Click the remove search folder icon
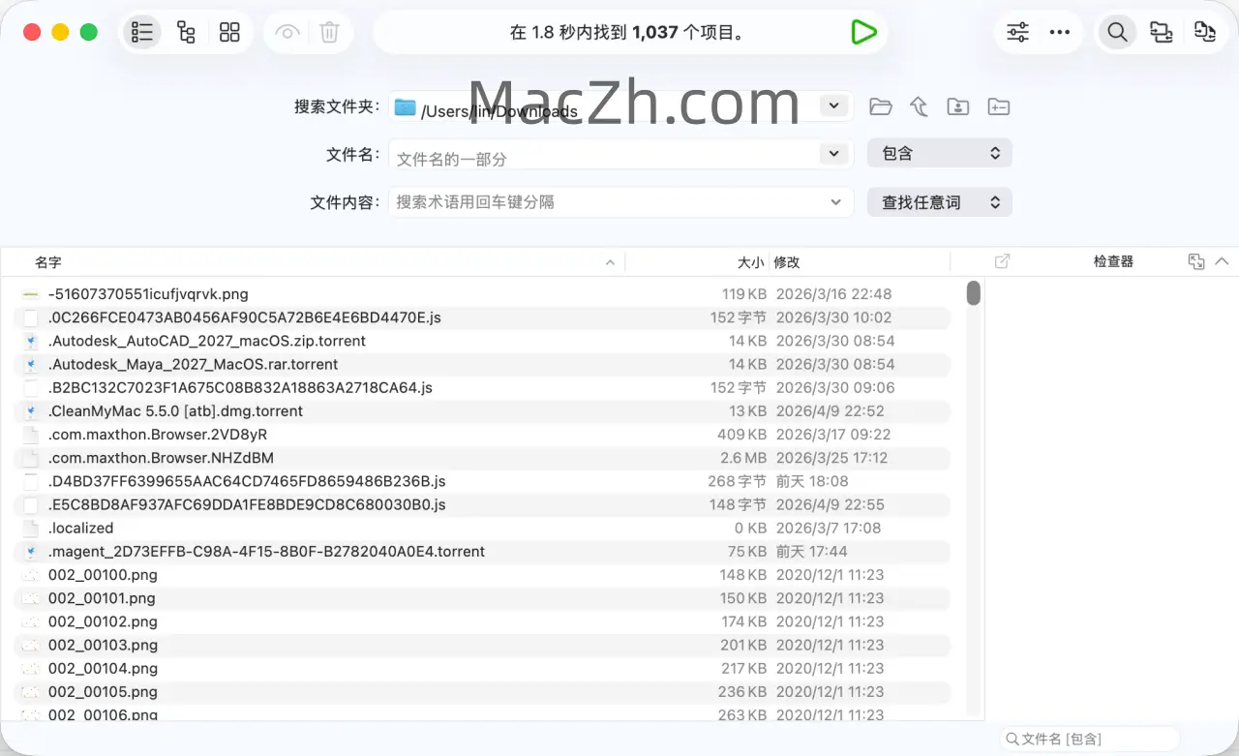 tap(998, 106)
